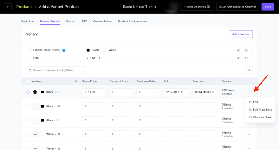Edit the Colour option with pencil icon
The height and width of the screenshot is (150, 279).
coord(239,50)
